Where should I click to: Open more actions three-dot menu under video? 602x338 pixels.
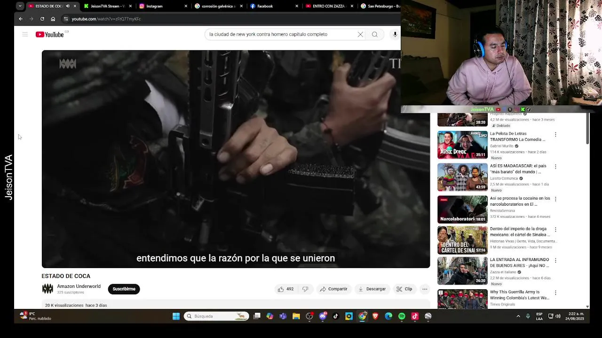click(x=425, y=289)
